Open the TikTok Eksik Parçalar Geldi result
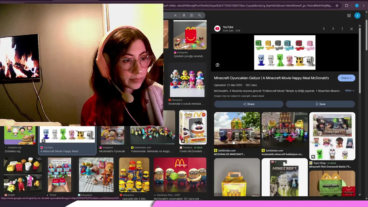 (59, 175)
